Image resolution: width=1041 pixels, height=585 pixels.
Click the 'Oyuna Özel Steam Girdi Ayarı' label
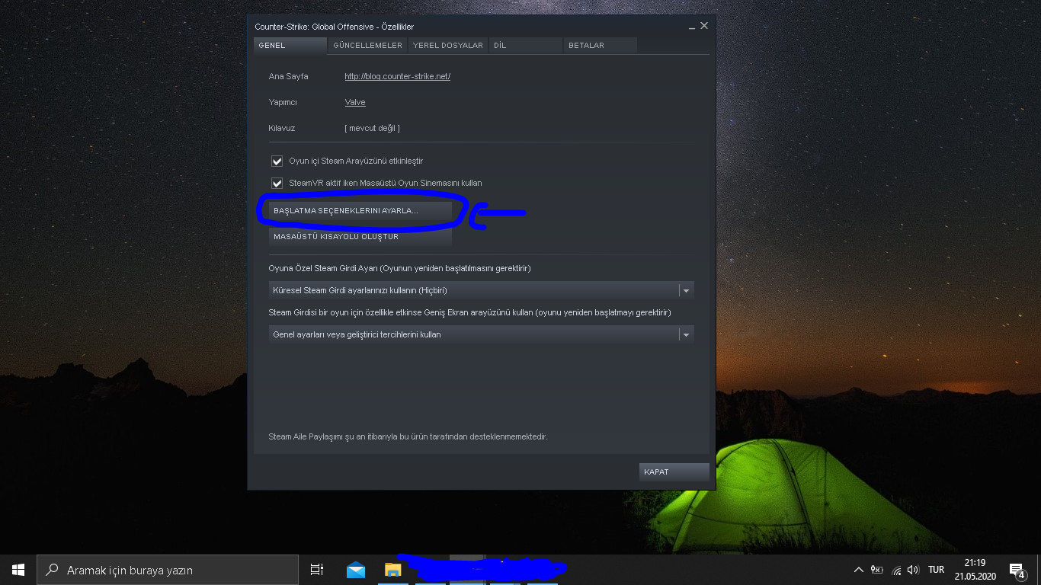pyautogui.click(x=400, y=268)
